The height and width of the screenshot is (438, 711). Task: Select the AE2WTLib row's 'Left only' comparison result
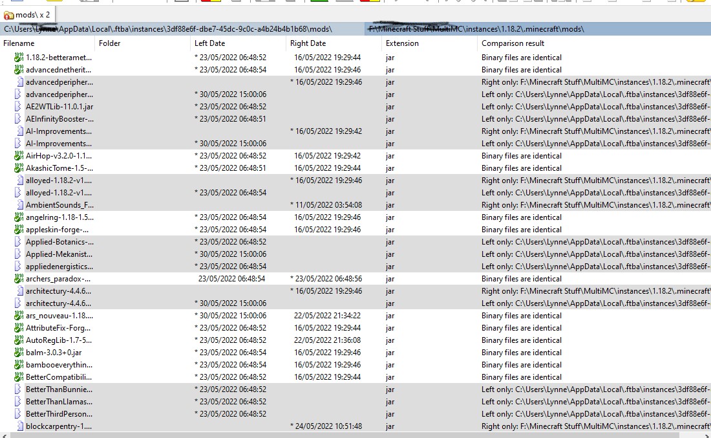click(597, 106)
